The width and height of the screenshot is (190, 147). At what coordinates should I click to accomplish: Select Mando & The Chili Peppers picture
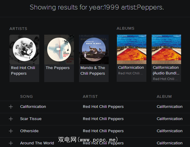click(94, 49)
